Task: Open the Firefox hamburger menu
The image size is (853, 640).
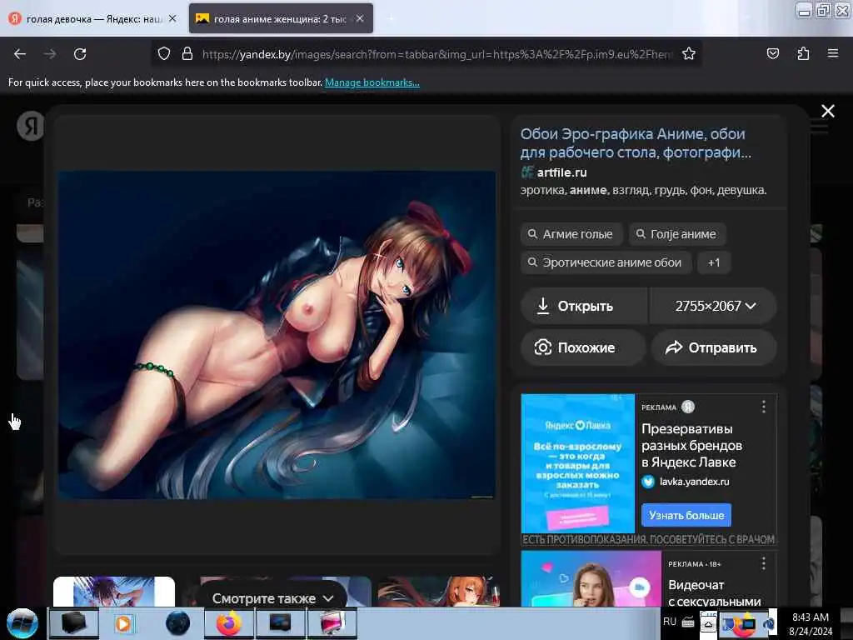Action: [x=833, y=53]
